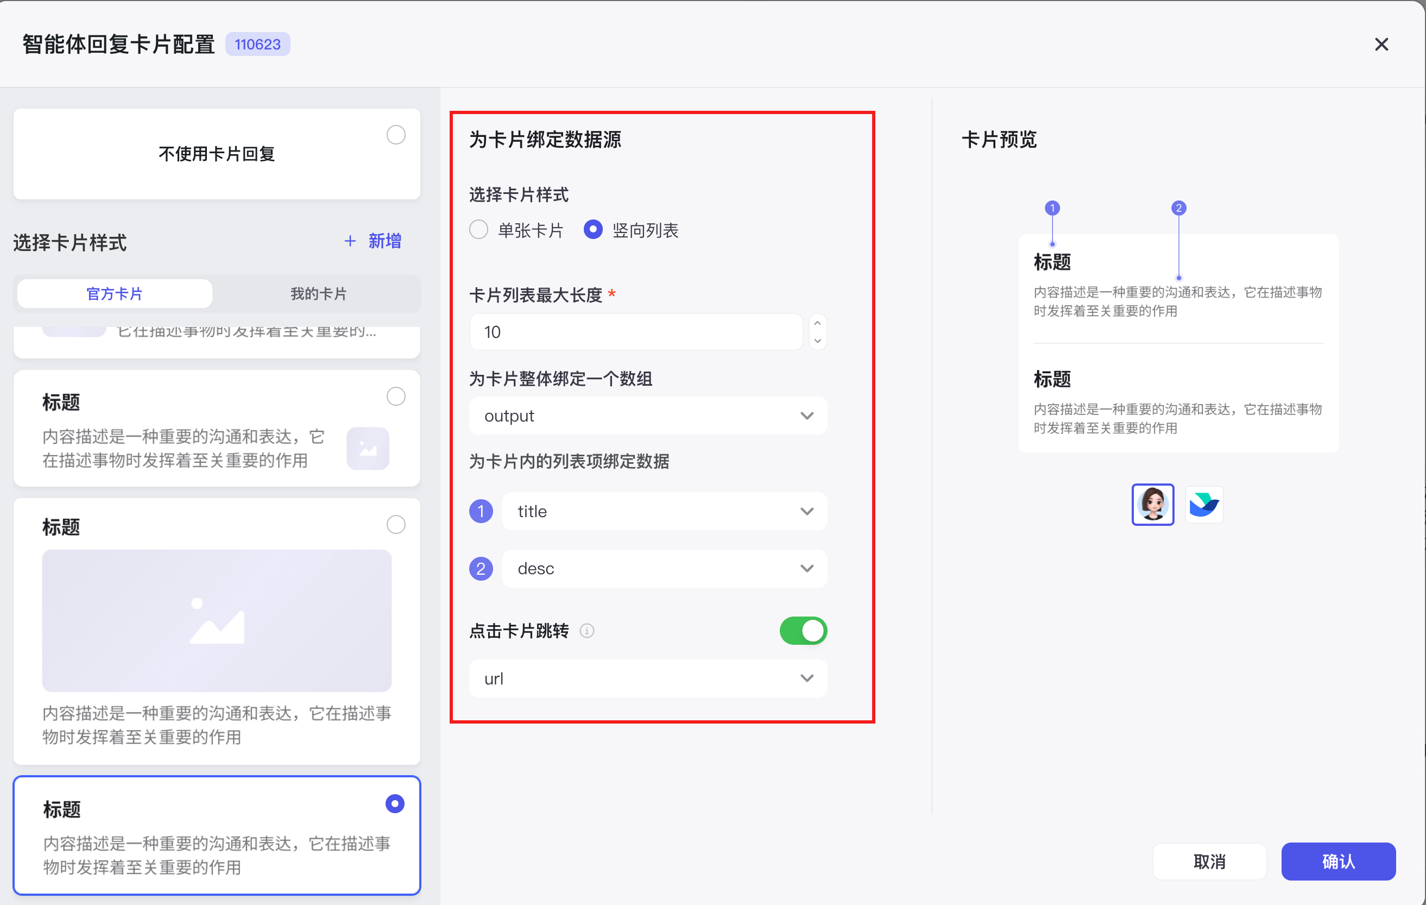
Task: Click marker 1 above the preview title
Action: point(1052,208)
